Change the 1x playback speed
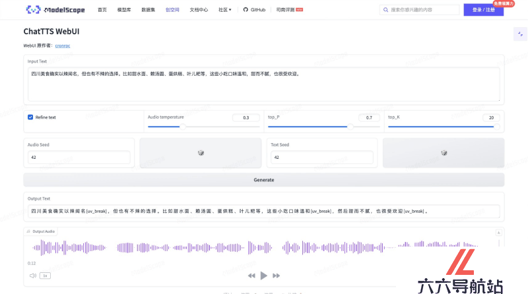Screen dimensions: 528x294 [45, 276]
